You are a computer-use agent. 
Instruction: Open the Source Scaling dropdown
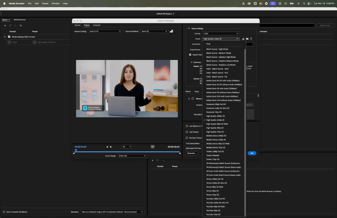105,31
